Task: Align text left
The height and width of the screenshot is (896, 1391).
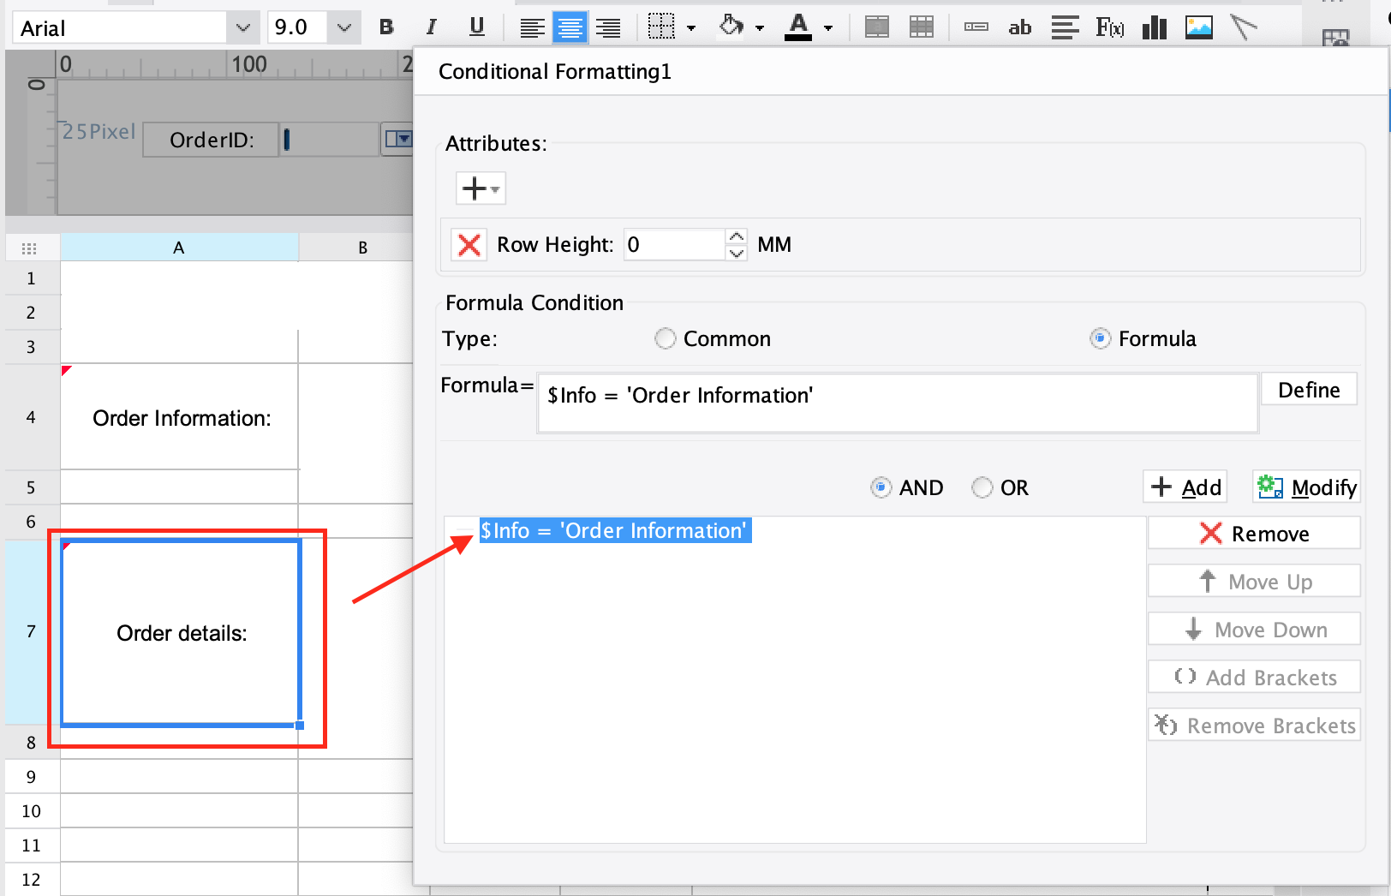Action: point(532,27)
